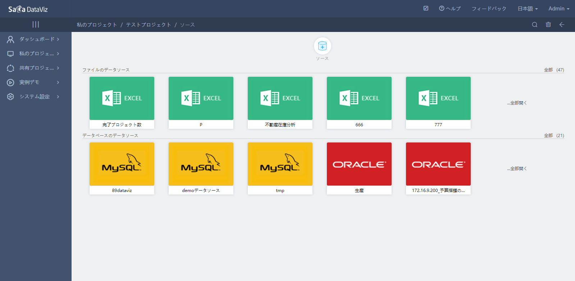
Task: Go back with the left arrow icon
Action: (562, 24)
